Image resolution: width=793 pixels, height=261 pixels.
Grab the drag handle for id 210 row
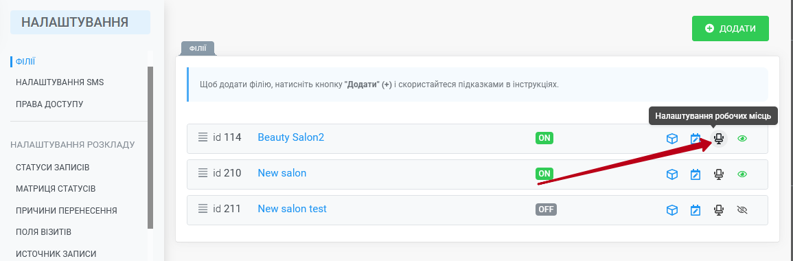[x=203, y=173]
